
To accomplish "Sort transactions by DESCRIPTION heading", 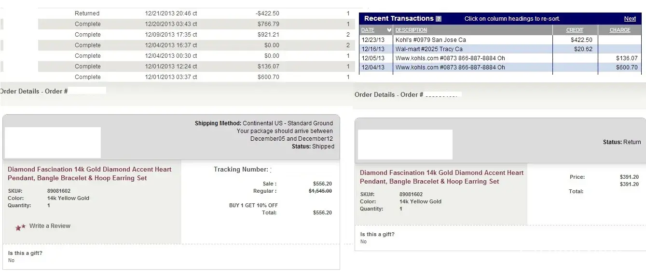I will [x=411, y=30].
